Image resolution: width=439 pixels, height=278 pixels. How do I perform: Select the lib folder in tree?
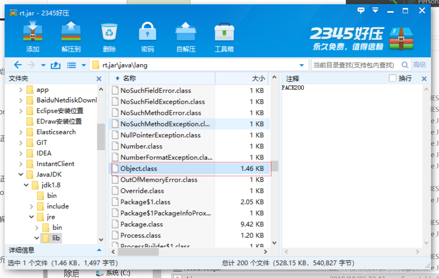coord(56,238)
